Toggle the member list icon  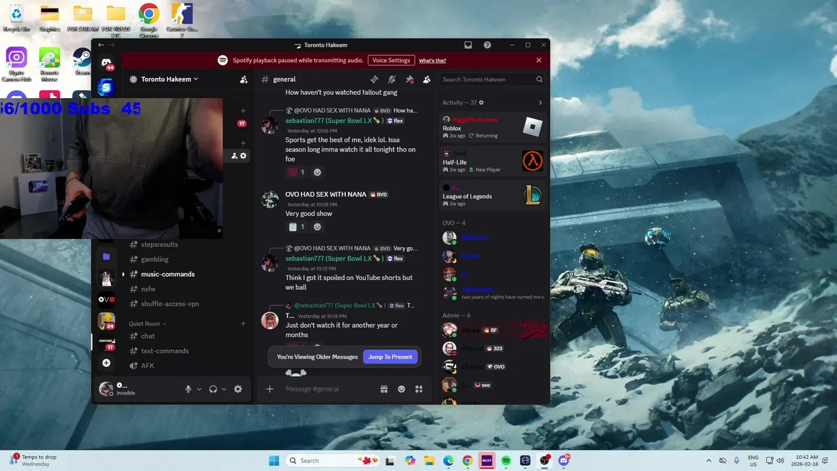[x=426, y=79]
